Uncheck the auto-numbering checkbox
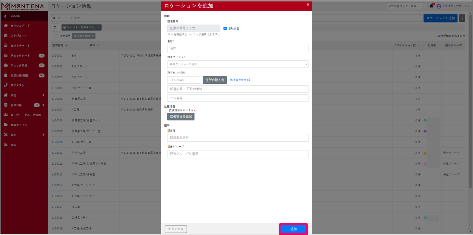This screenshot has width=473, height=235. tap(225, 29)
